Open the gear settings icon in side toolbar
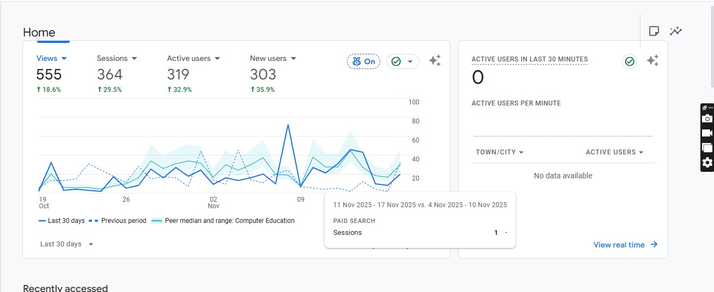This screenshot has height=292, width=714. tap(707, 163)
